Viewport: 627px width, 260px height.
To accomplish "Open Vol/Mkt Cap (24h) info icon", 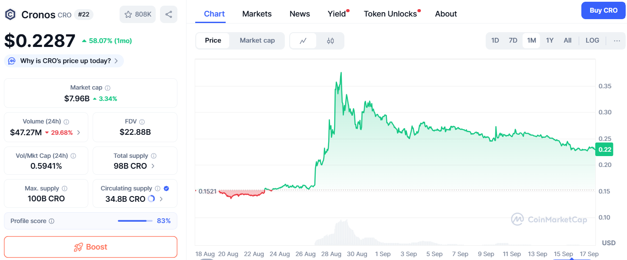I will pos(73,156).
